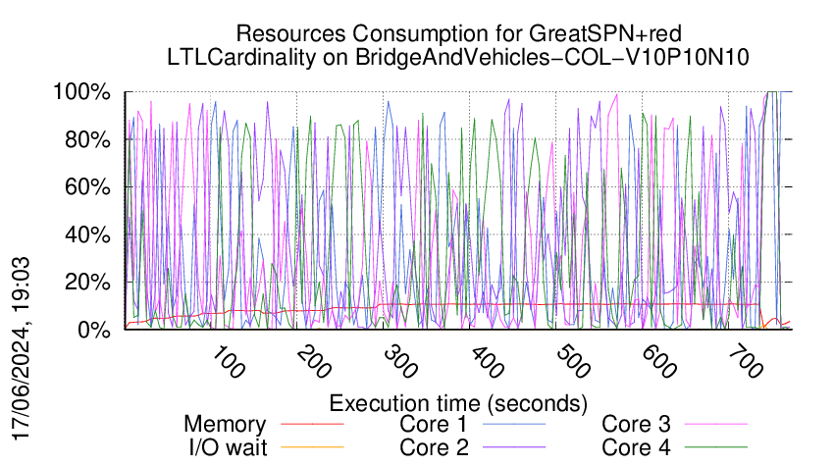
Task: Click the Core 1 legend label
Action: point(434,424)
